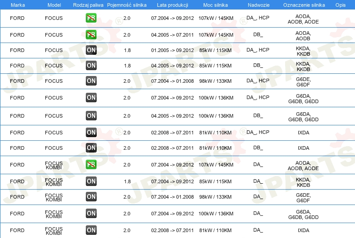This screenshot has height=238, width=355.
Task: Click 02.2008 -> 07.2011 in Focus Kombi row
Action: pyautogui.click(x=173, y=230)
